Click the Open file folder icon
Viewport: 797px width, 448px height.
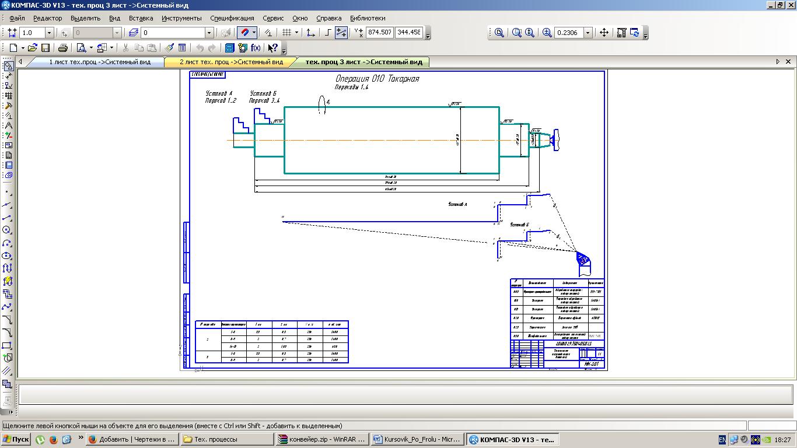point(33,48)
